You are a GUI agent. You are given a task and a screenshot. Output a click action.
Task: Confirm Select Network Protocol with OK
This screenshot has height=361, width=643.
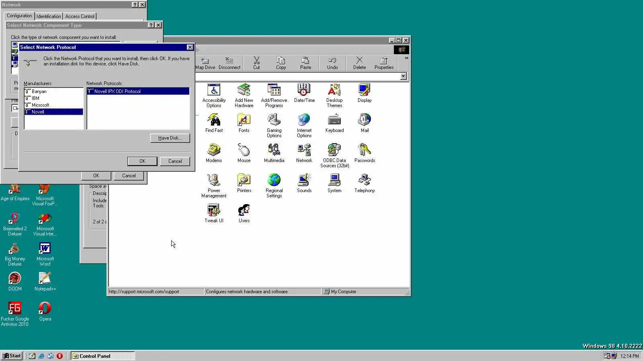click(x=142, y=161)
